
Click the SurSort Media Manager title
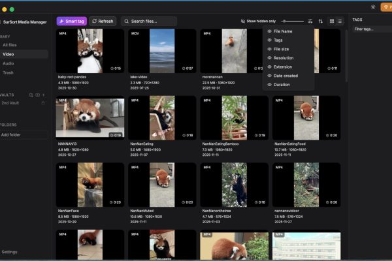tap(25, 22)
